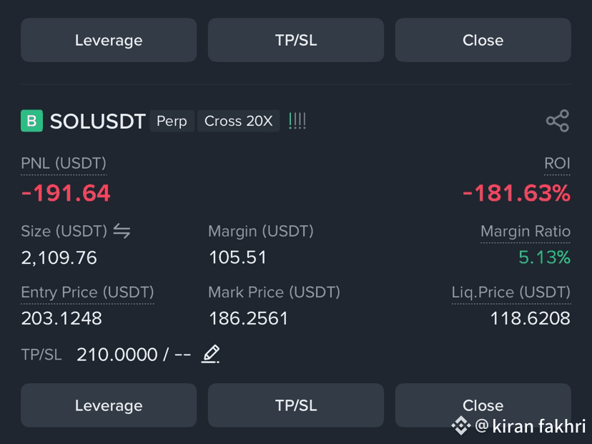Tap the Liq.Price (USDT) label
Screen dimensions: 592x444
point(511,292)
